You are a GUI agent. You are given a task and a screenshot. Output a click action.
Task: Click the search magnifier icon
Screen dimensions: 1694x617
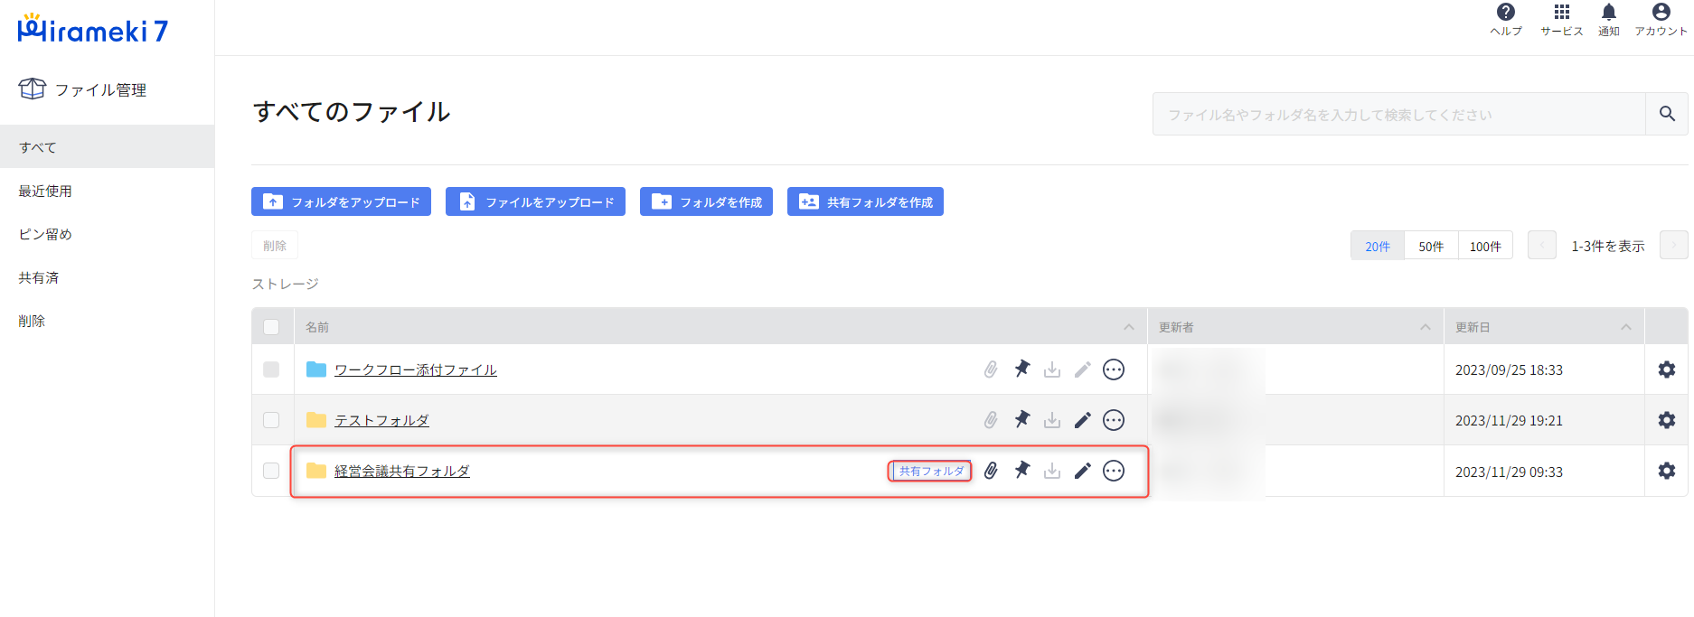(1667, 114)
